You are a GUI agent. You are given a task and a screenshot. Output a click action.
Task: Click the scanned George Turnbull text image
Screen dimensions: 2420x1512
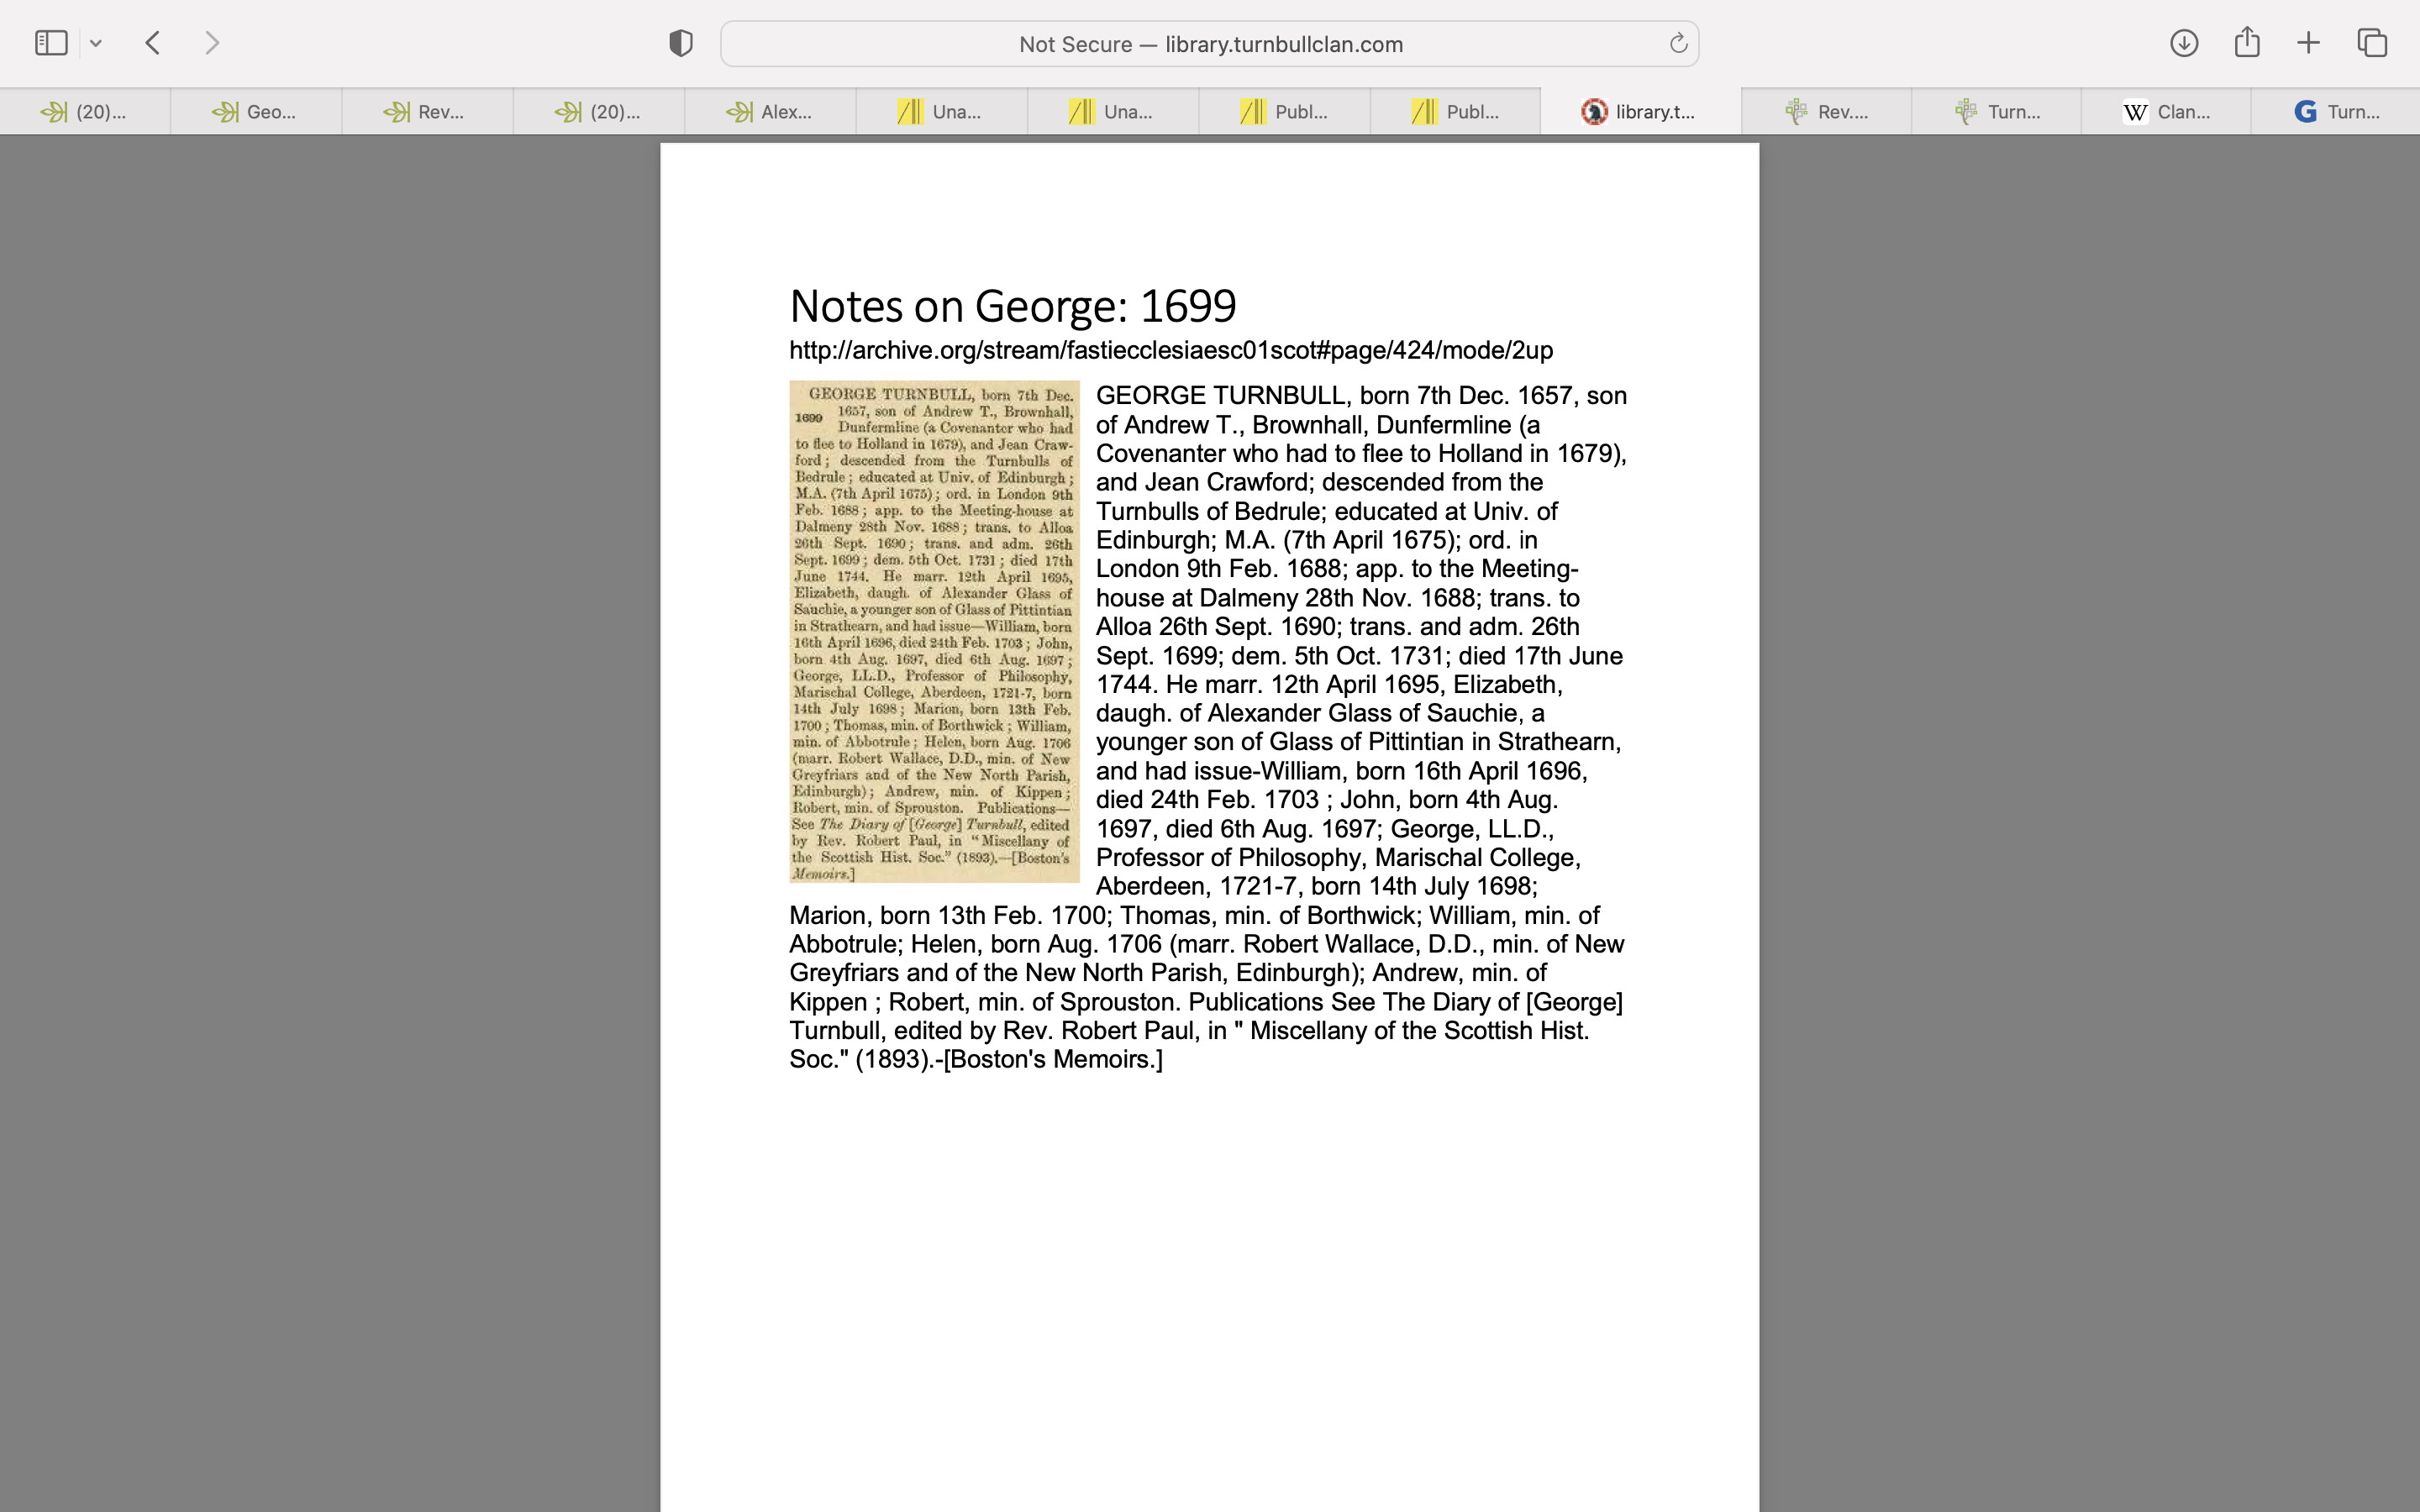pos(934,631)
